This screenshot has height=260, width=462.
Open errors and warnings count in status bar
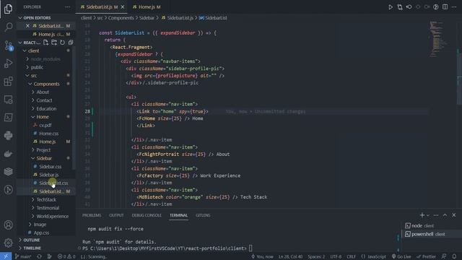click(66, 256)
